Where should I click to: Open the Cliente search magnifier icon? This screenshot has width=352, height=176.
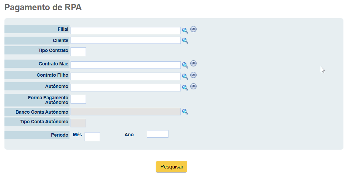tap(185, 41)
